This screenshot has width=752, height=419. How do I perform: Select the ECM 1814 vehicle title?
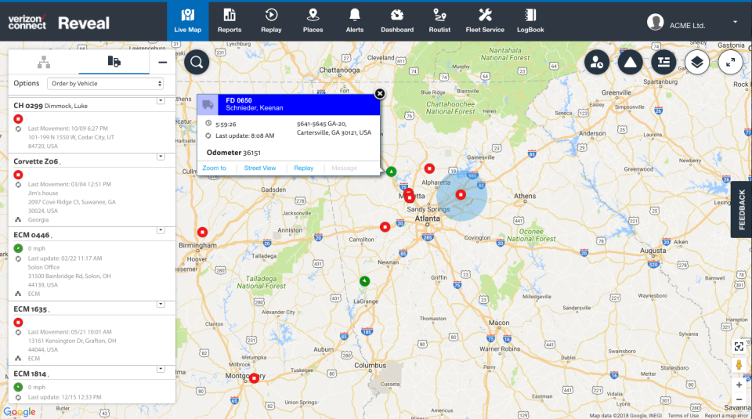click(x=31, y=374)
